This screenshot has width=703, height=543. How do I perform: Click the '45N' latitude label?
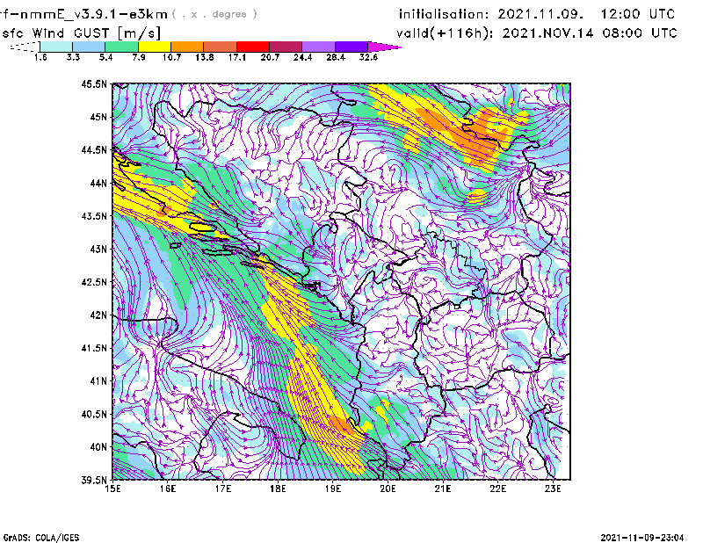point(98,117)
